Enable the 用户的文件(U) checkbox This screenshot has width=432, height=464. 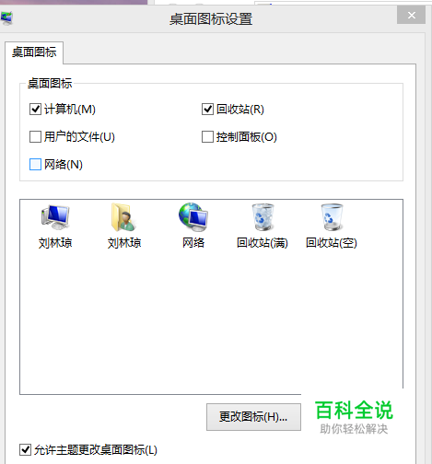[35, 137]
